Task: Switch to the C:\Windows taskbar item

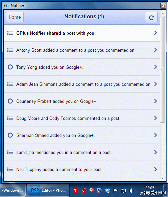Action: [x=13, y=190]
